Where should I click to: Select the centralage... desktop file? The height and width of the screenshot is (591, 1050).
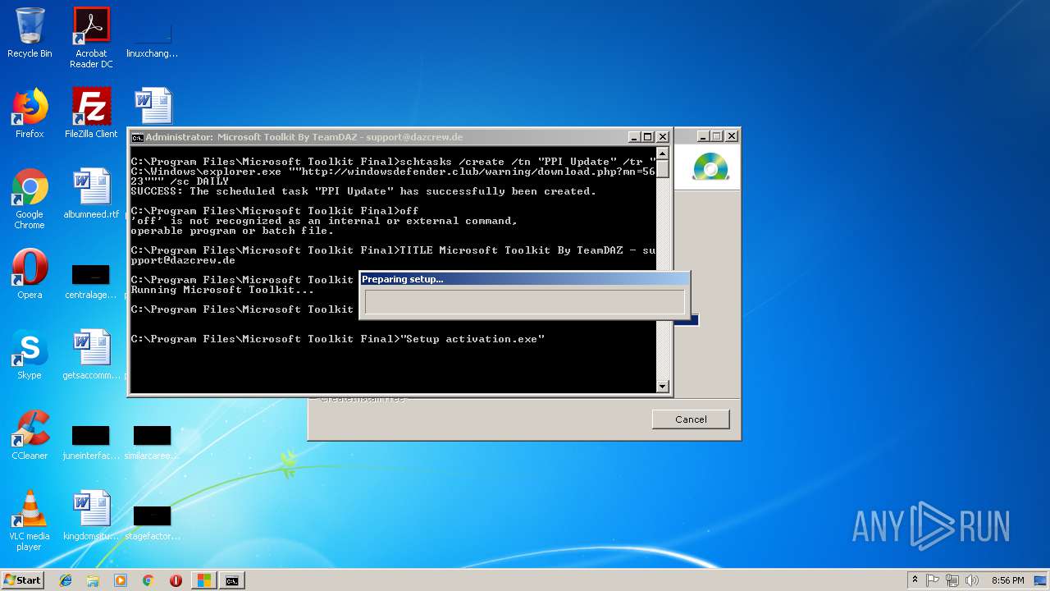click(91, 282)
